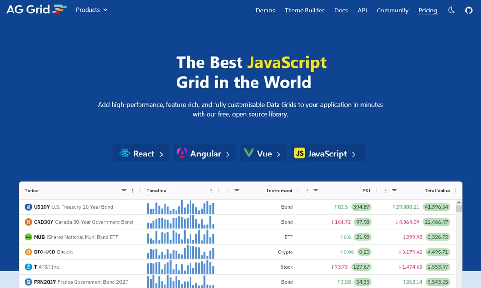Choose the React framework button
Viewport: 481px width, 288px height.
141,153
